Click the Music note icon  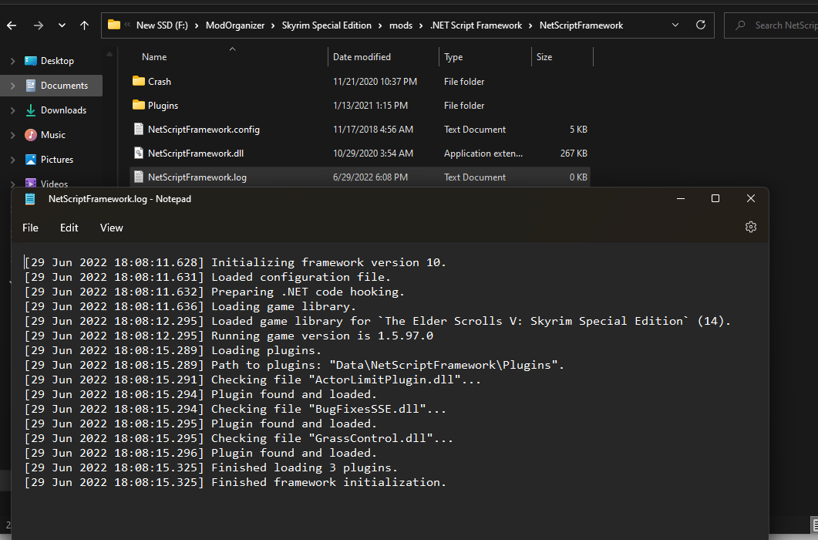pos(31,135)
